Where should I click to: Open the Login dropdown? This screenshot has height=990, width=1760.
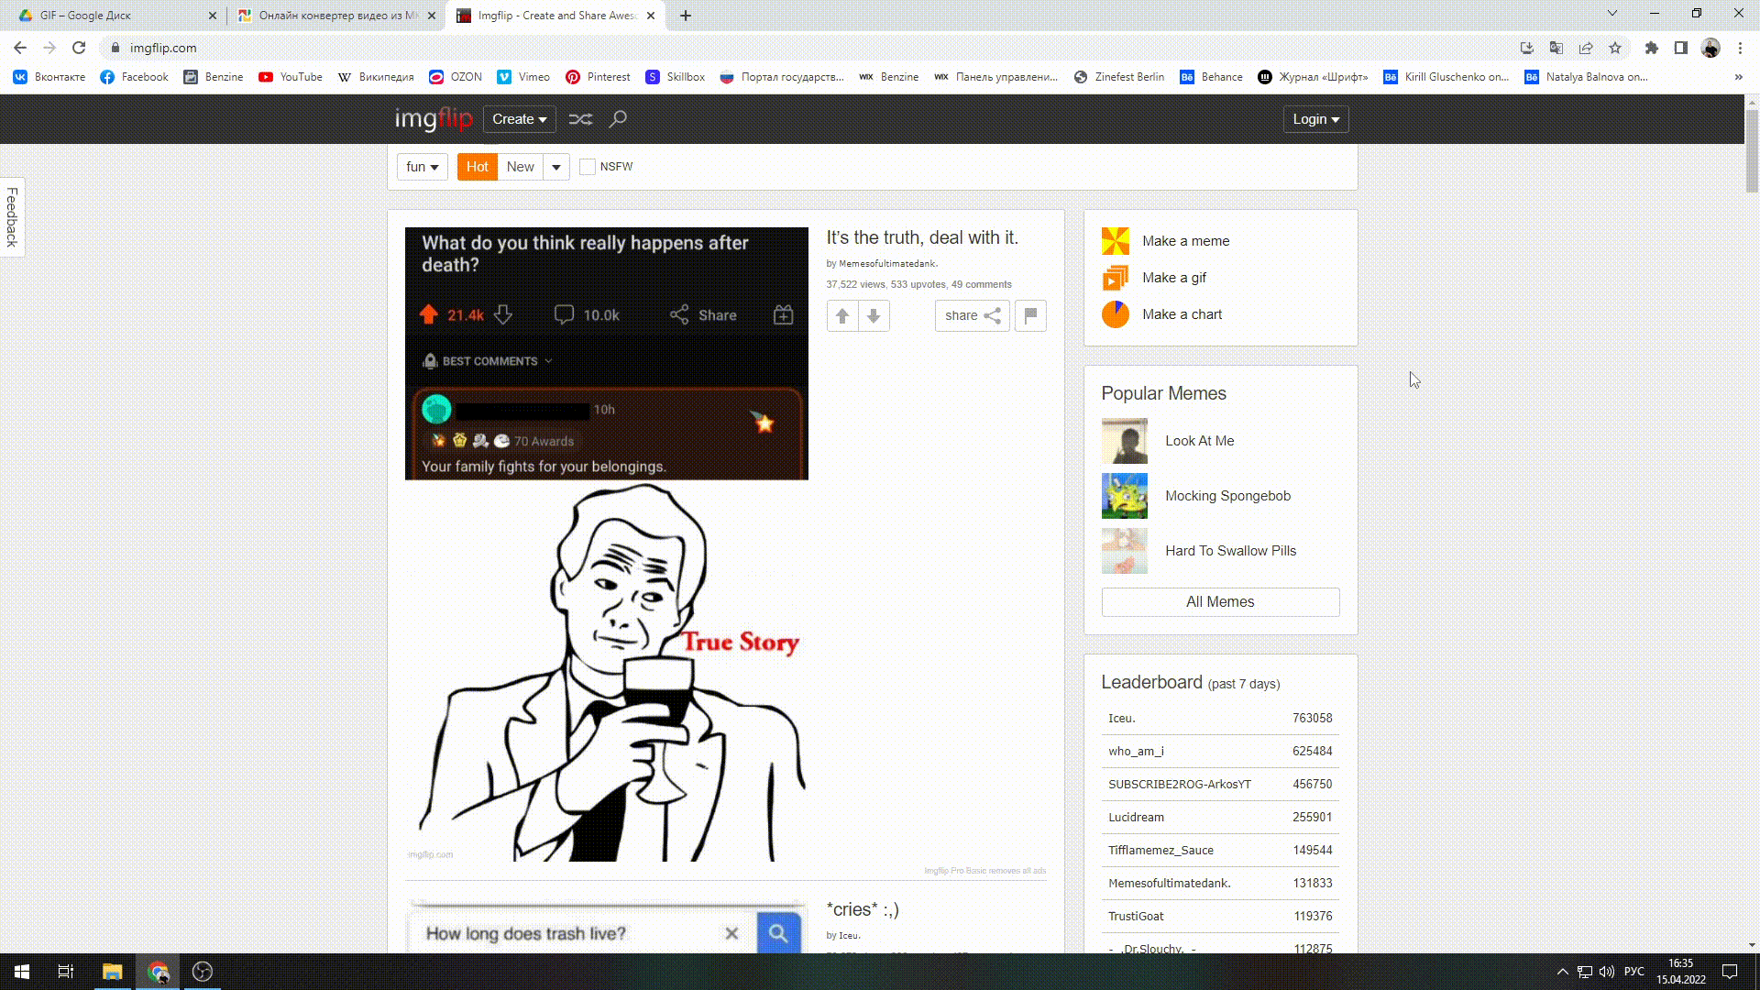(x=1315, y=119)
